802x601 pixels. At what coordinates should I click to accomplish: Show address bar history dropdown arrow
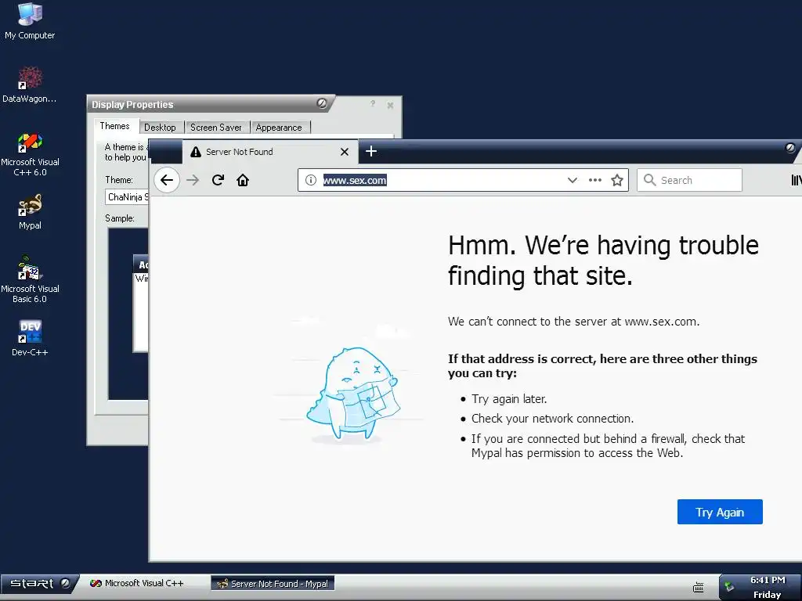[x=573, y=180]
